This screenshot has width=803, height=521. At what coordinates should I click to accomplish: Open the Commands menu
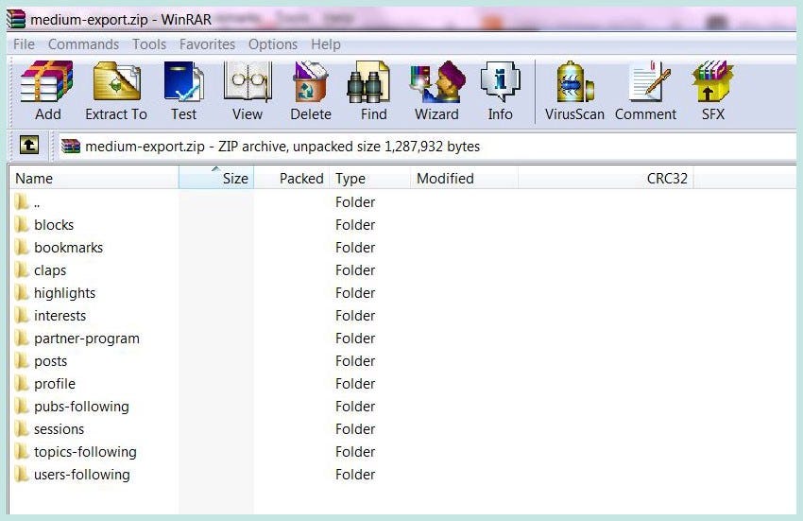pos(83,44)
